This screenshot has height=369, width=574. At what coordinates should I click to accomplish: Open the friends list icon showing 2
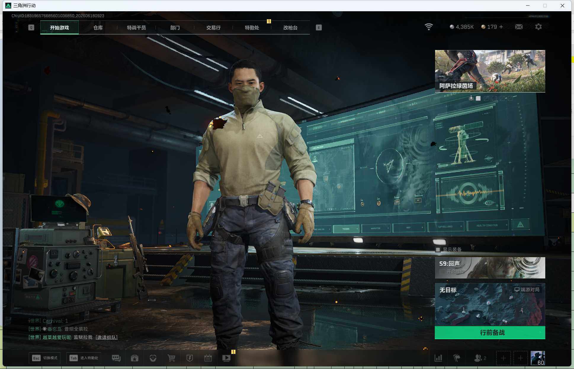click(x=480, y=358)
